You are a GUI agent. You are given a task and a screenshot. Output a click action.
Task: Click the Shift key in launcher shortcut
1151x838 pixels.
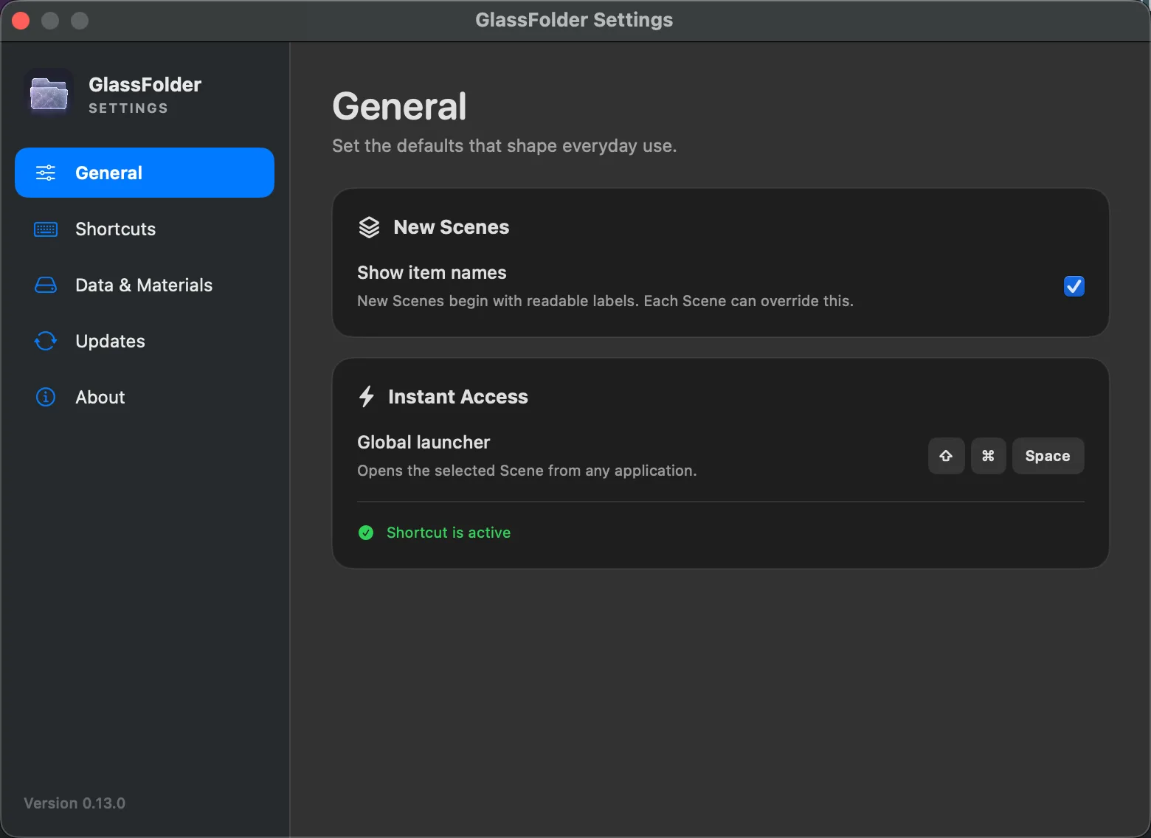coord(947,456)
